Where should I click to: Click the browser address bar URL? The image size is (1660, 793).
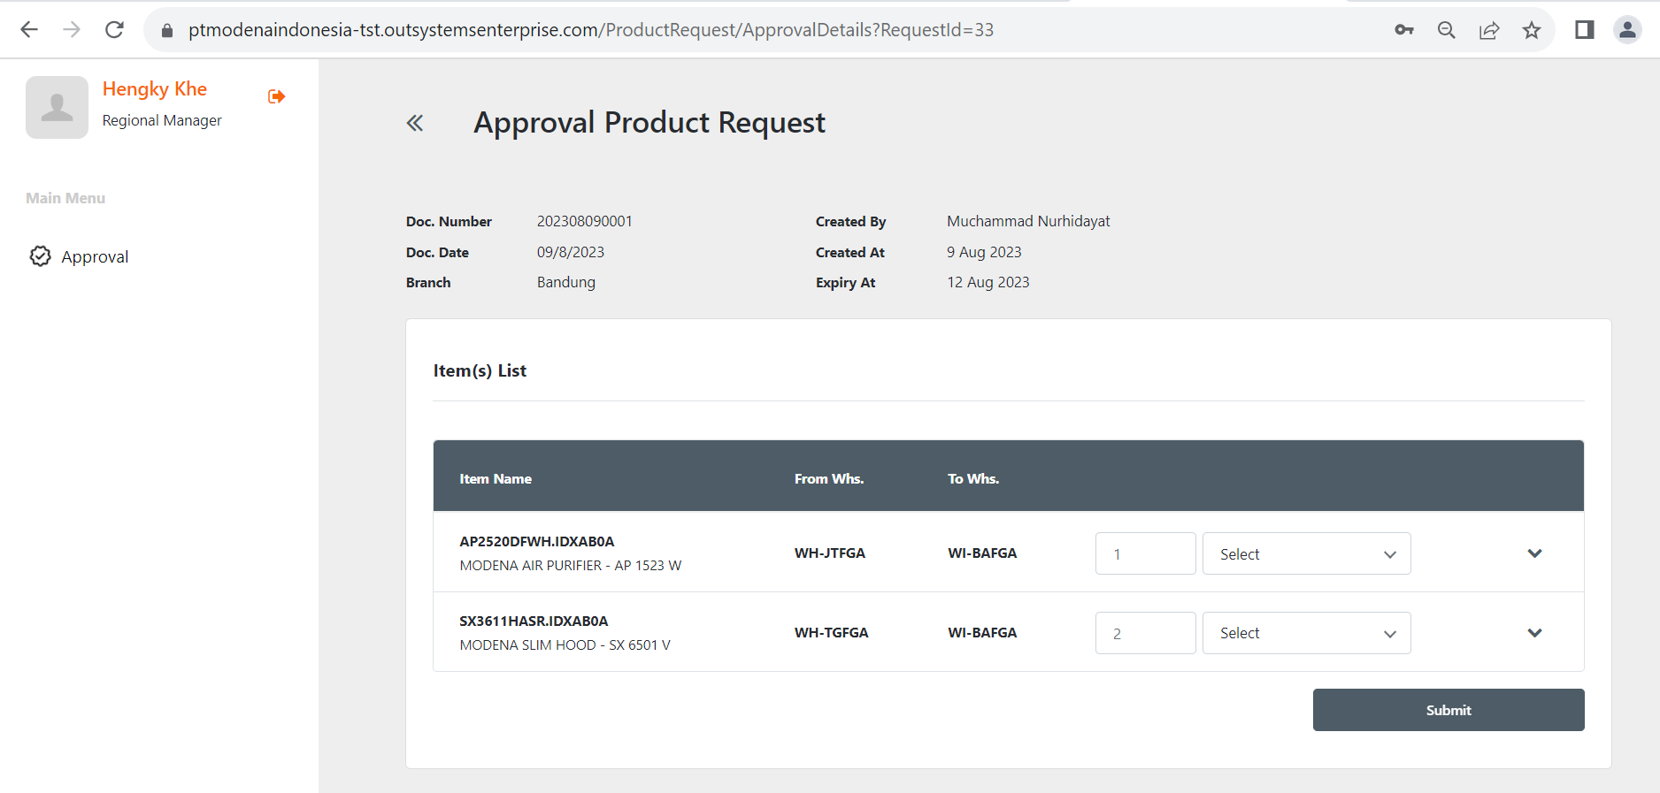[x=590, y=30]
